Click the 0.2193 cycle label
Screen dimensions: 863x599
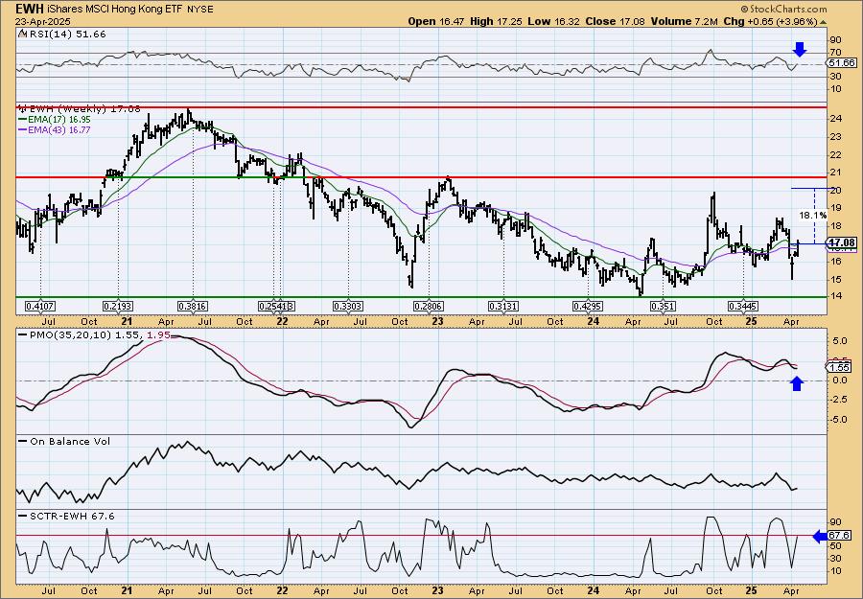pos(118,307)
